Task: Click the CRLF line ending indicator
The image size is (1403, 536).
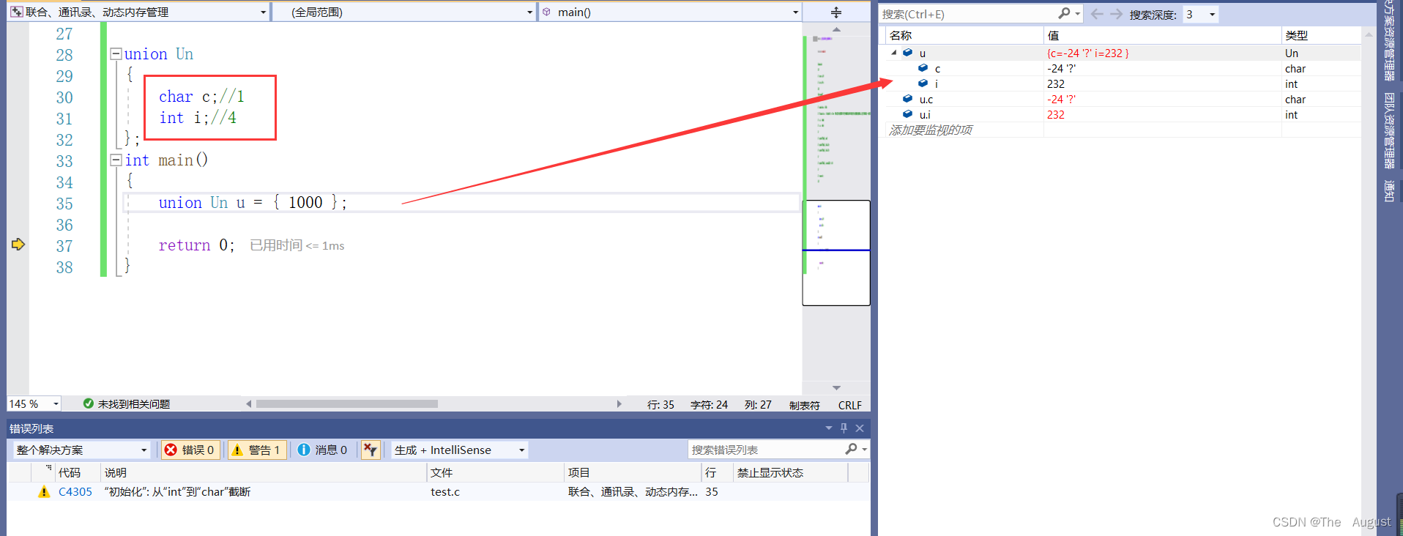Action: pyautogui.click(x=849, y=405)
